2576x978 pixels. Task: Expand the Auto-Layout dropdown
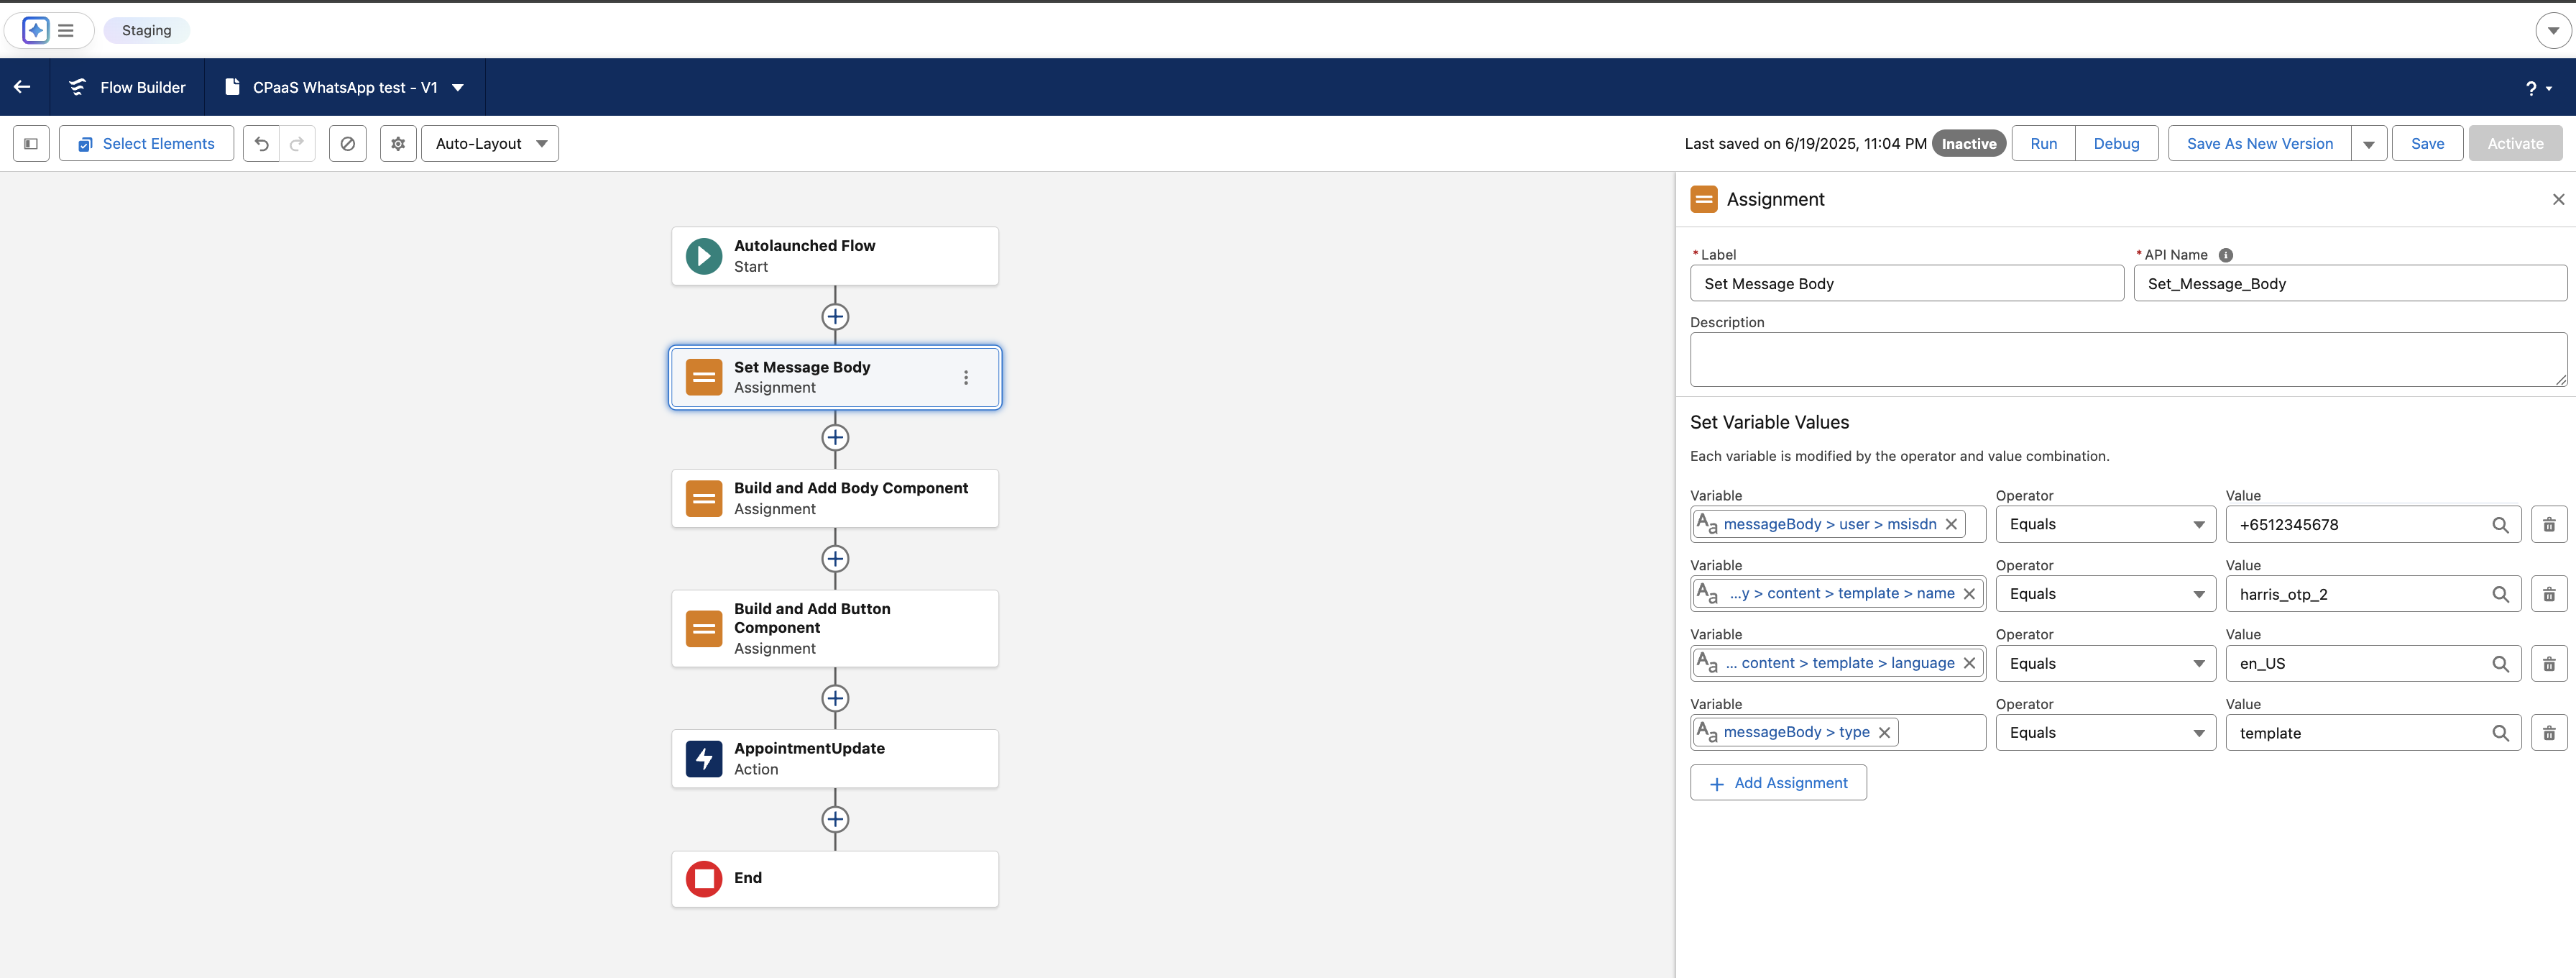[x=490, y=144]
